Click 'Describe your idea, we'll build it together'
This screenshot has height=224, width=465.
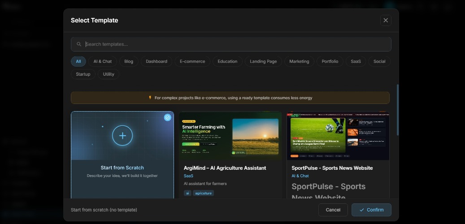pos(122,176)
